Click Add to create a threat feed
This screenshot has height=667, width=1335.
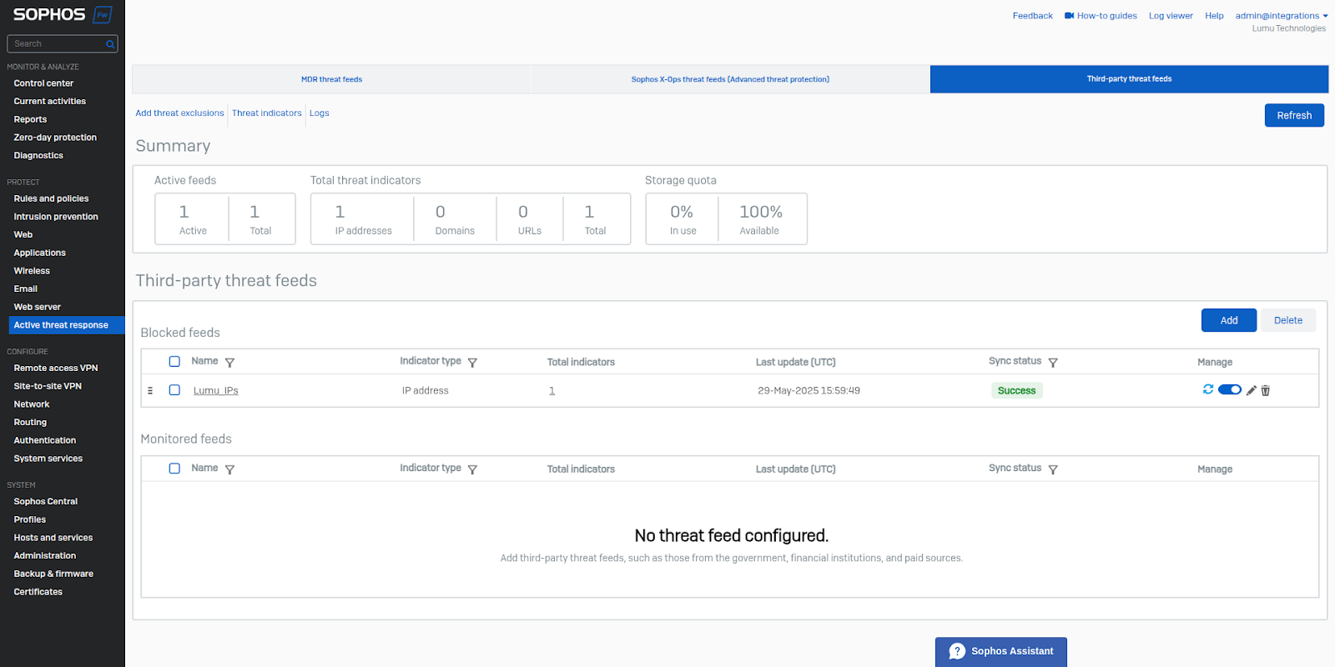click(1228, 320)
